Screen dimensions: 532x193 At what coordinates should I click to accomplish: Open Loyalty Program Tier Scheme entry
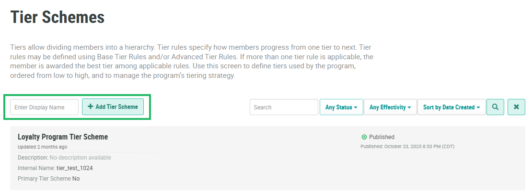(63, 137)
